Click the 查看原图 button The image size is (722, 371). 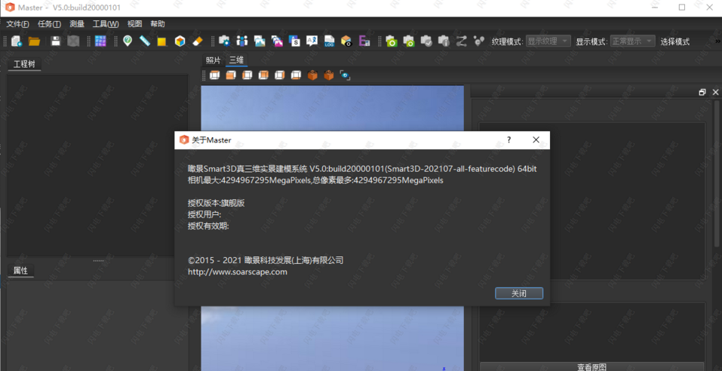[x=591, y=367]
